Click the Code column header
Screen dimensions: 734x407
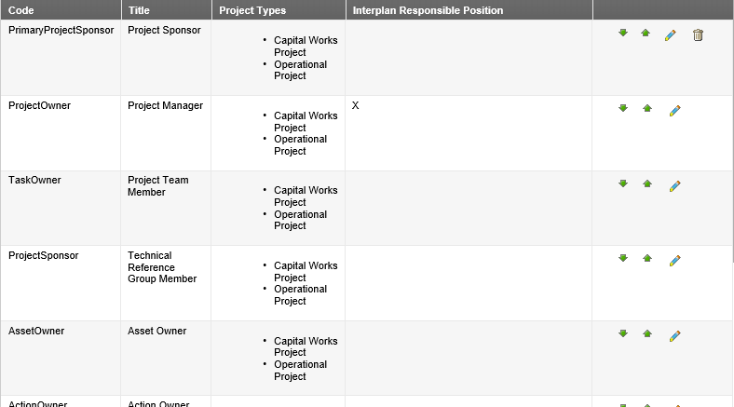(21, 10)
